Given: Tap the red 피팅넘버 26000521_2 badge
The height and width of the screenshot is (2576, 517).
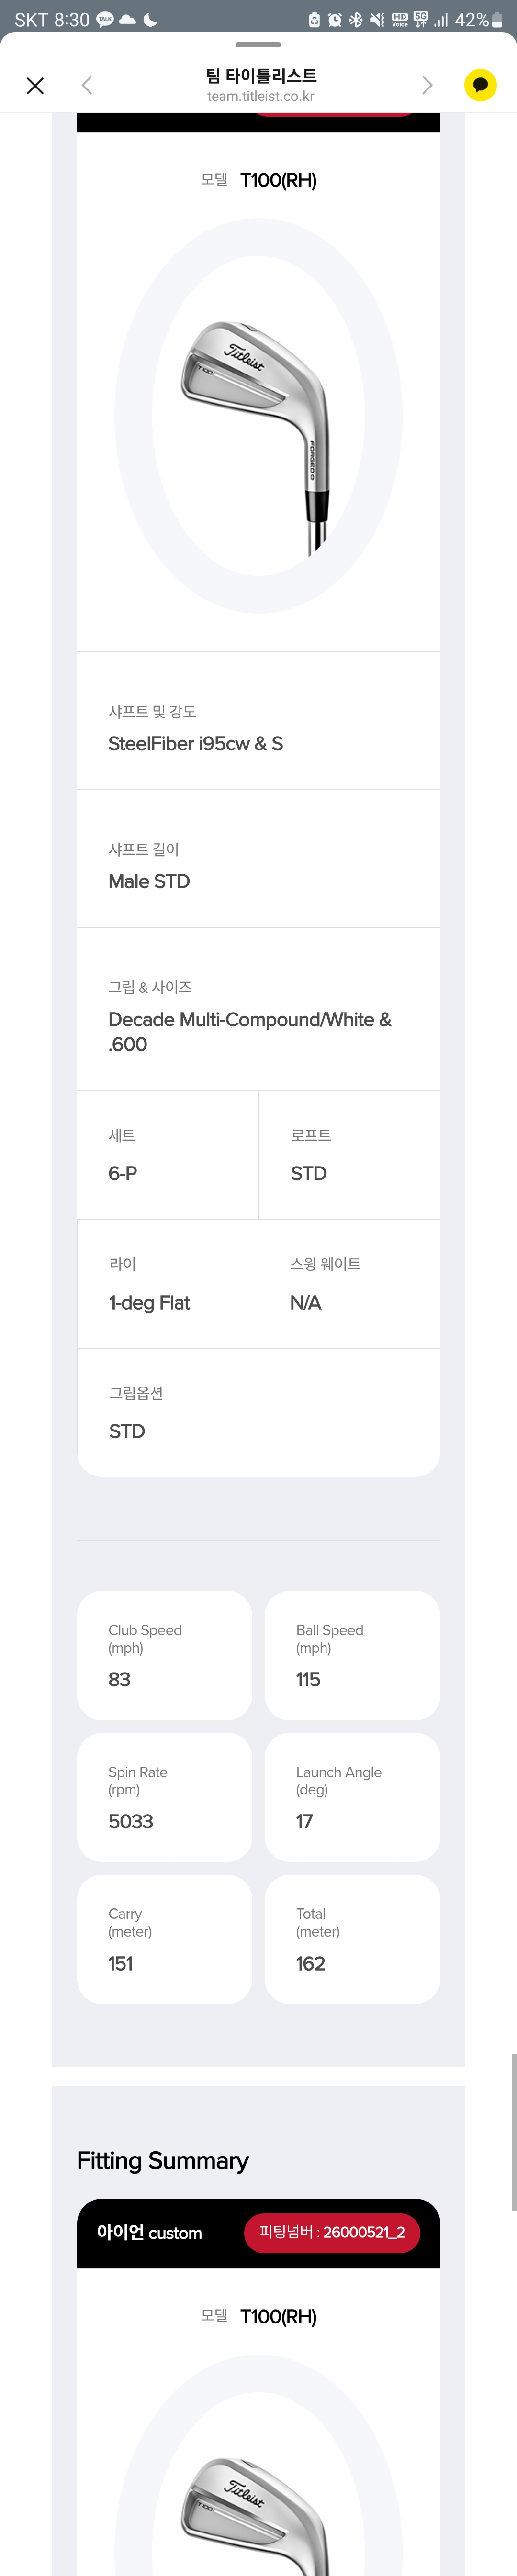Looking at the screenshot, I should (331, 2232).
